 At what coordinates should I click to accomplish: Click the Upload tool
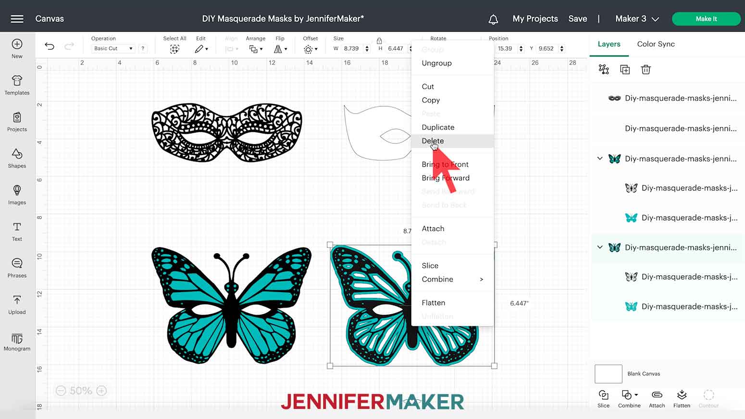coord(17,304)
